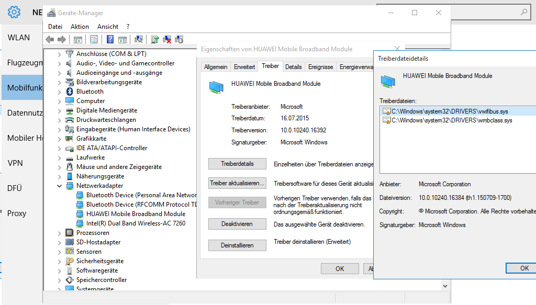Image resolution: width=536 pixels, height=305 pixels.
Task: Select HUAWEI Mobile Broadband Module in device tree
Action: (x=136, y=214)
